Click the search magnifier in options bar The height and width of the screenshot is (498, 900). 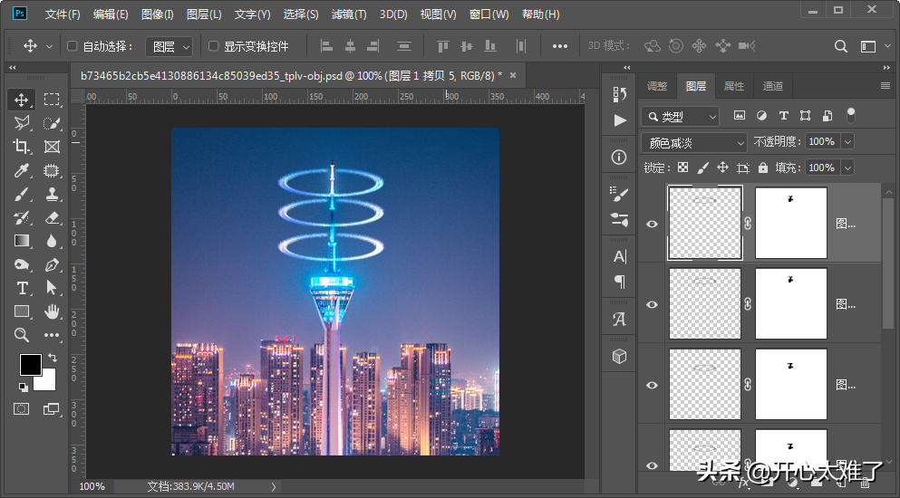(x=841, y=46)
